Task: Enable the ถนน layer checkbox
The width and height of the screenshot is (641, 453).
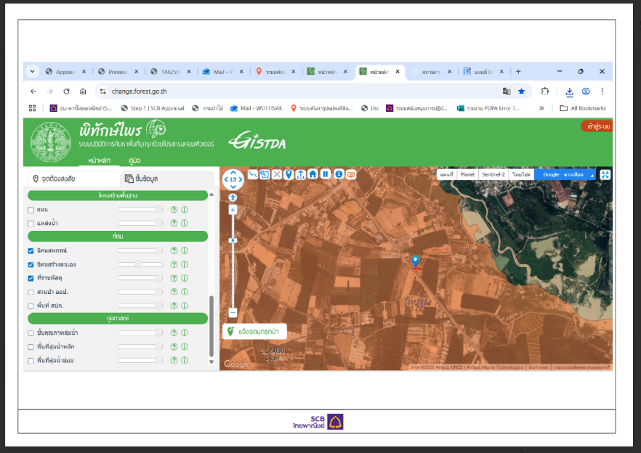Action: coord(31,210)
